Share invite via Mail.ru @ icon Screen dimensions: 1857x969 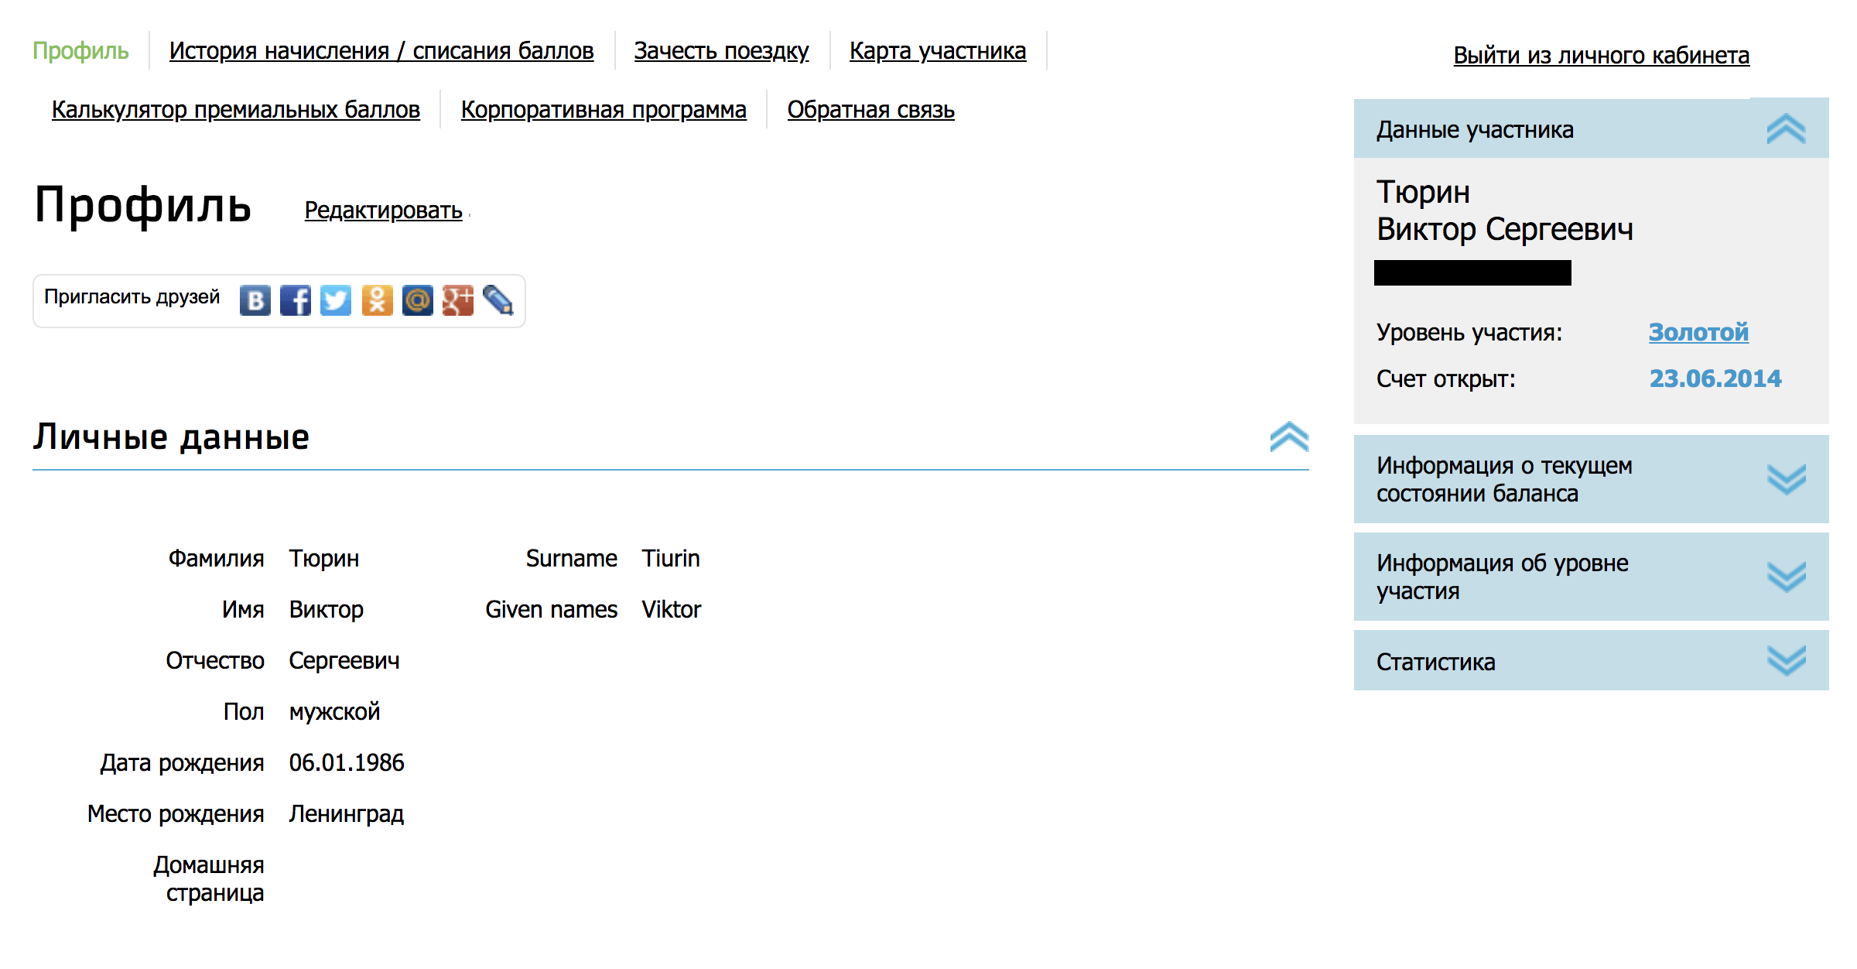click(417, 300)
